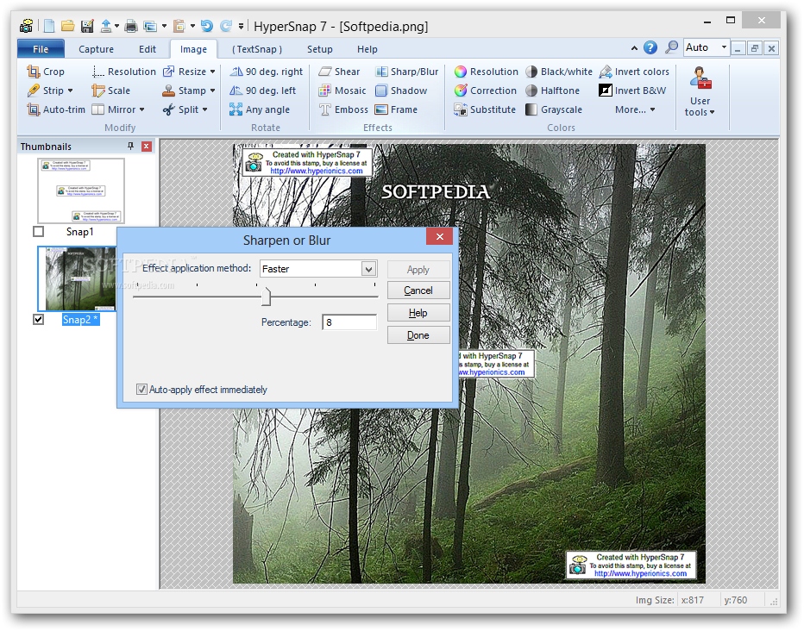This screenshot has height=631, width=804.
Task: Click the Save icon in quick toolbar
Action: pyautogui.click(x=87, y=26)
